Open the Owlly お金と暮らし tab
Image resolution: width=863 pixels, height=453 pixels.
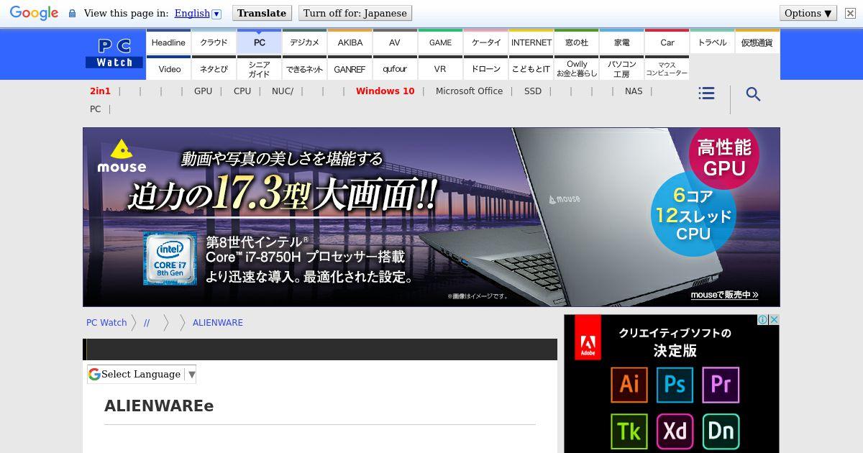tap(576, 69)
